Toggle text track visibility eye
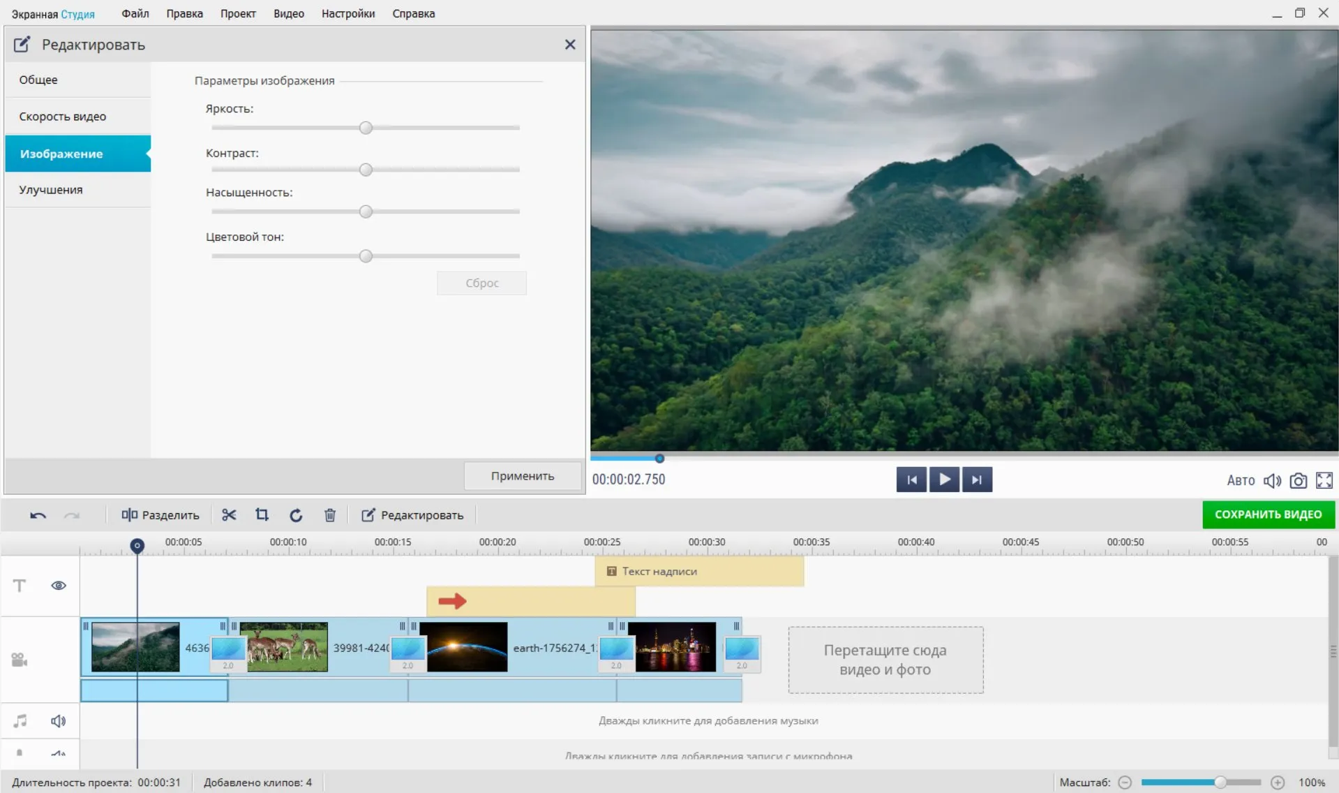The image size is (1339, 793). [59, 586]
